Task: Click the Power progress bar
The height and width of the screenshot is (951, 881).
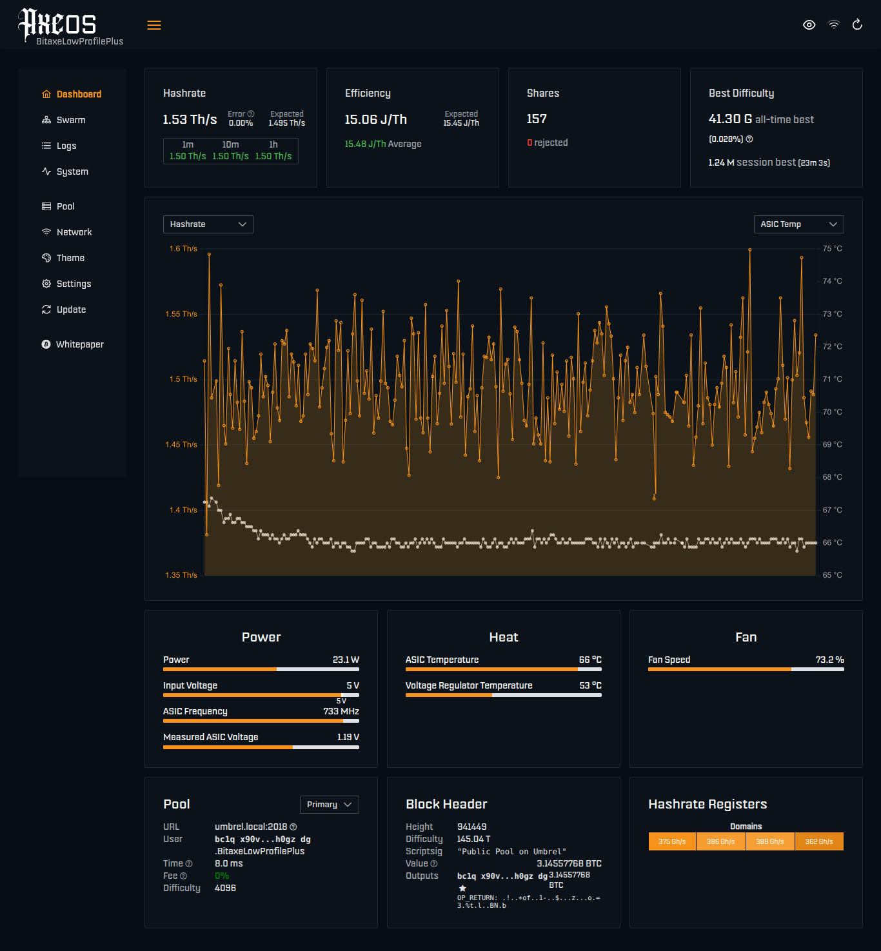Action: pyautogui.click(x=261, y=669)
